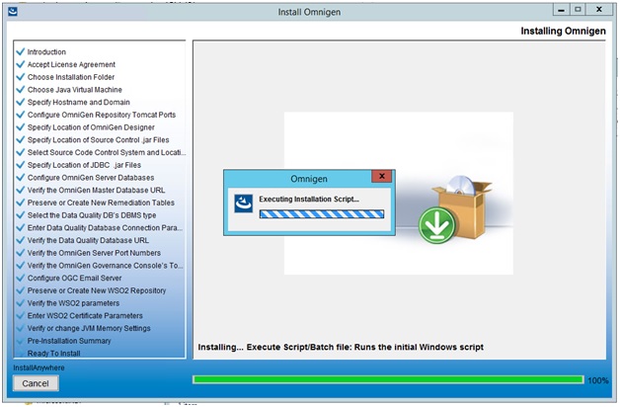Click the Install Omnigen title bar icon
Screen dimensions: 620x407
pyautogui.click(x=13, y=11)
